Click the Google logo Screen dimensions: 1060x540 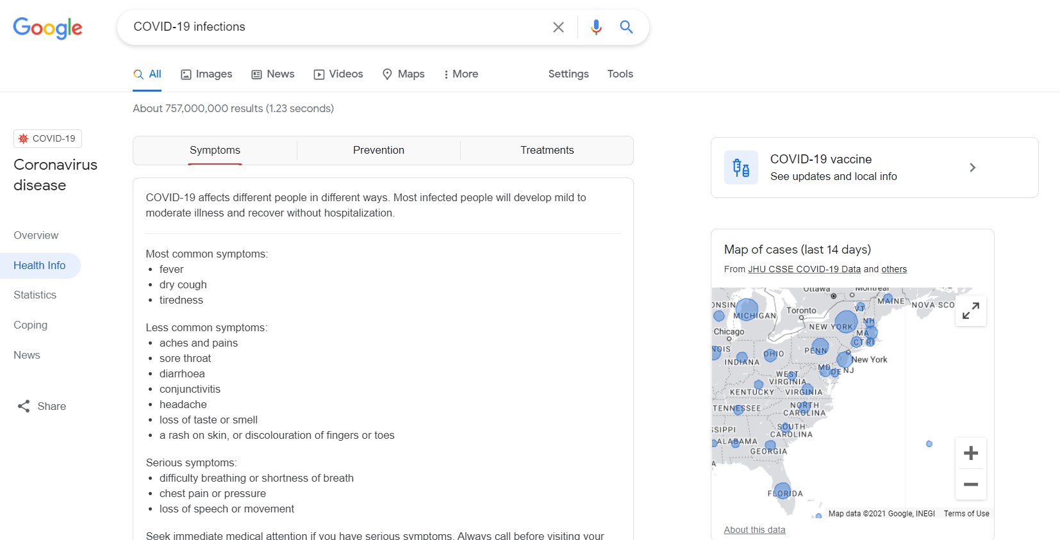pyautogui.click(x=47, y=28)
